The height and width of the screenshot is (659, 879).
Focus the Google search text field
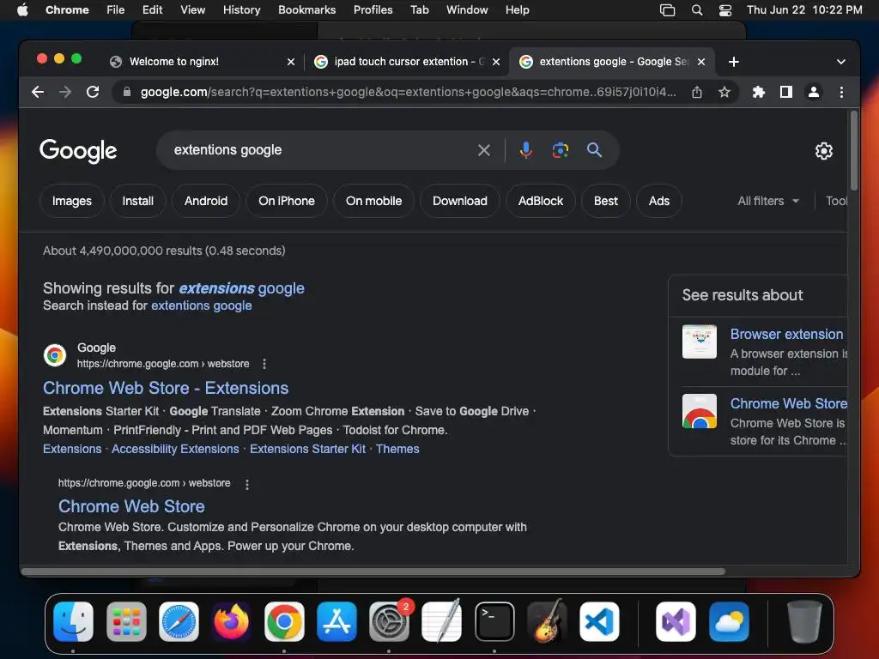319,150
